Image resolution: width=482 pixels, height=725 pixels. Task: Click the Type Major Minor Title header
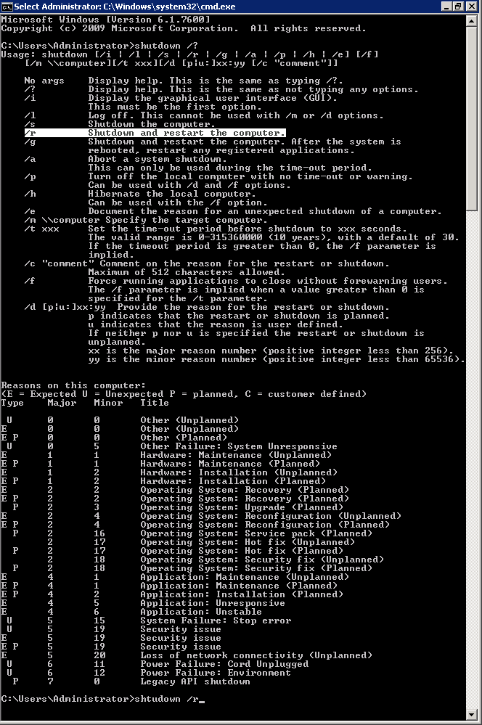click(85, 403)
